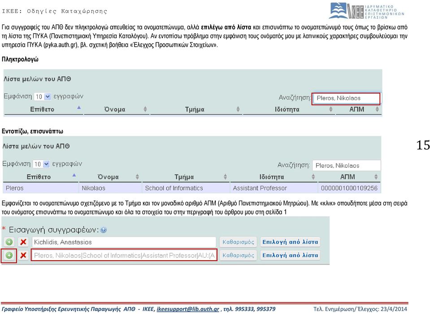The width and height of the screenshot is (430, 314).
Task: Click green add icon beside Pleros author field
Action: [x=9, y=255]
